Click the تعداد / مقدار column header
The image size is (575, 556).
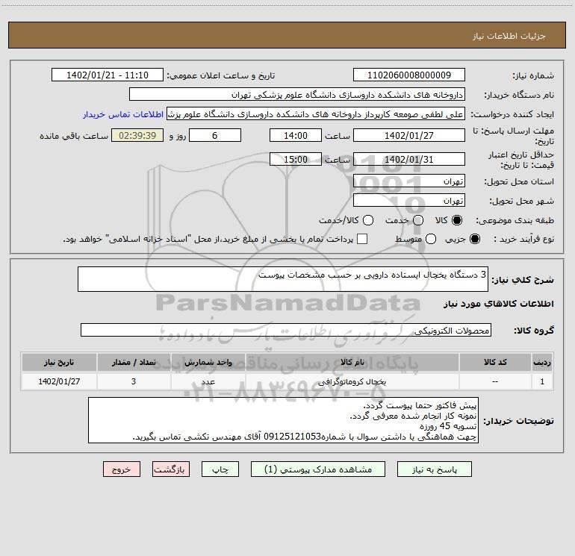click(x=134, y=362)
